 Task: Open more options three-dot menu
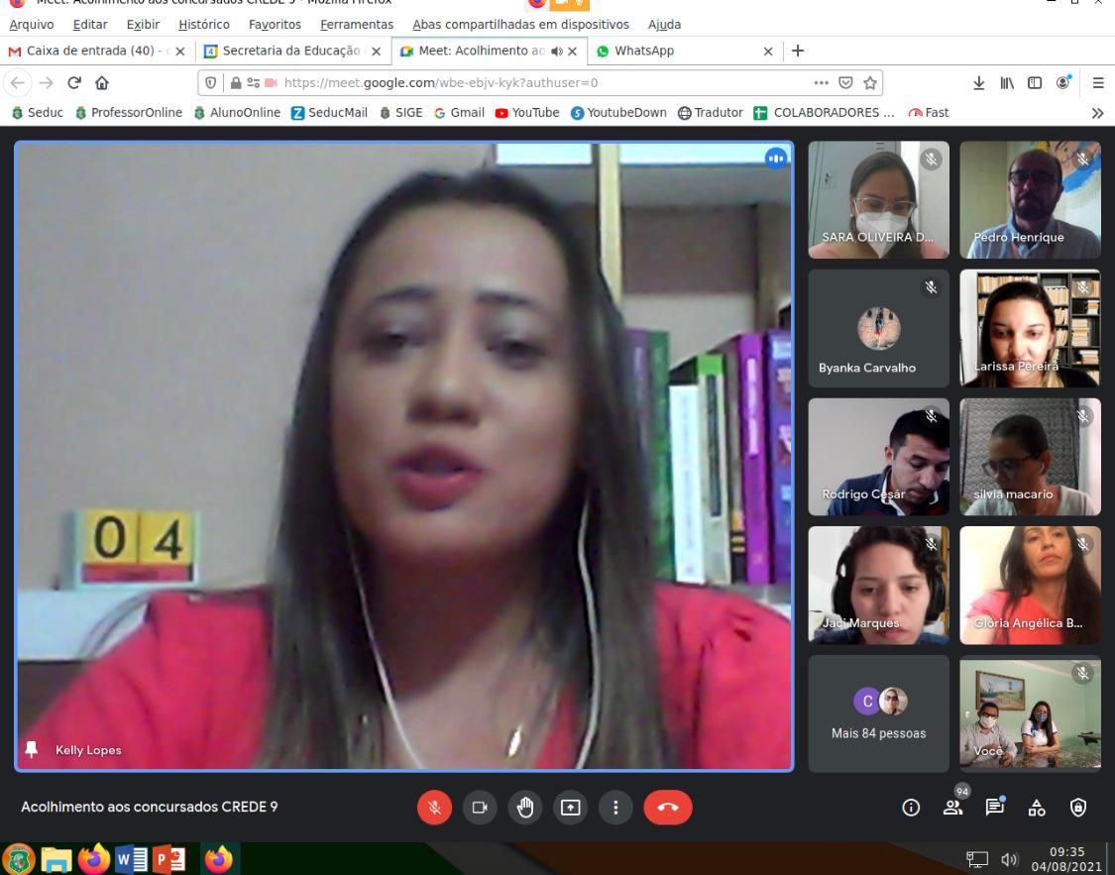coord(616,808)
